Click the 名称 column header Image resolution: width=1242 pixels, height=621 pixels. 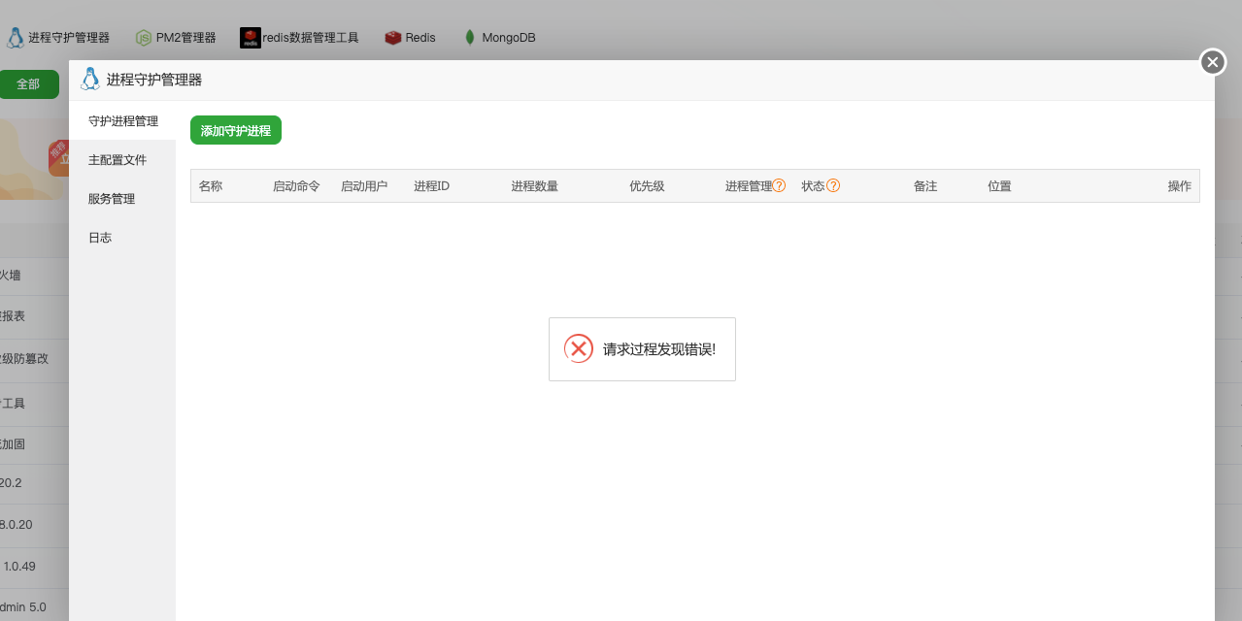tap(211, 185)
